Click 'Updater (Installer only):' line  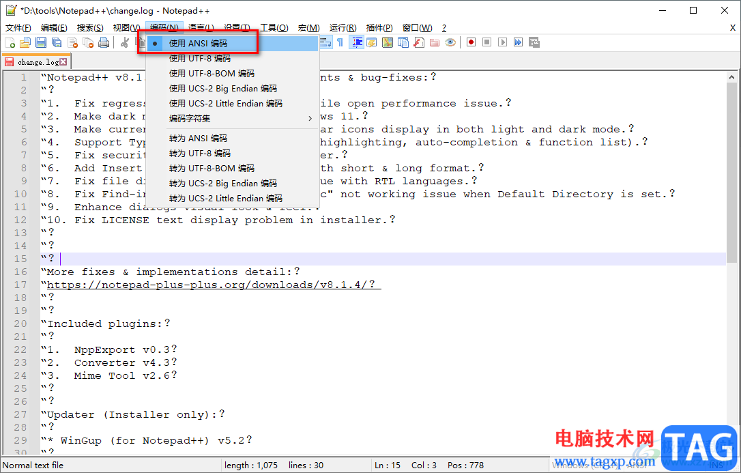click(x=133, y=414)
